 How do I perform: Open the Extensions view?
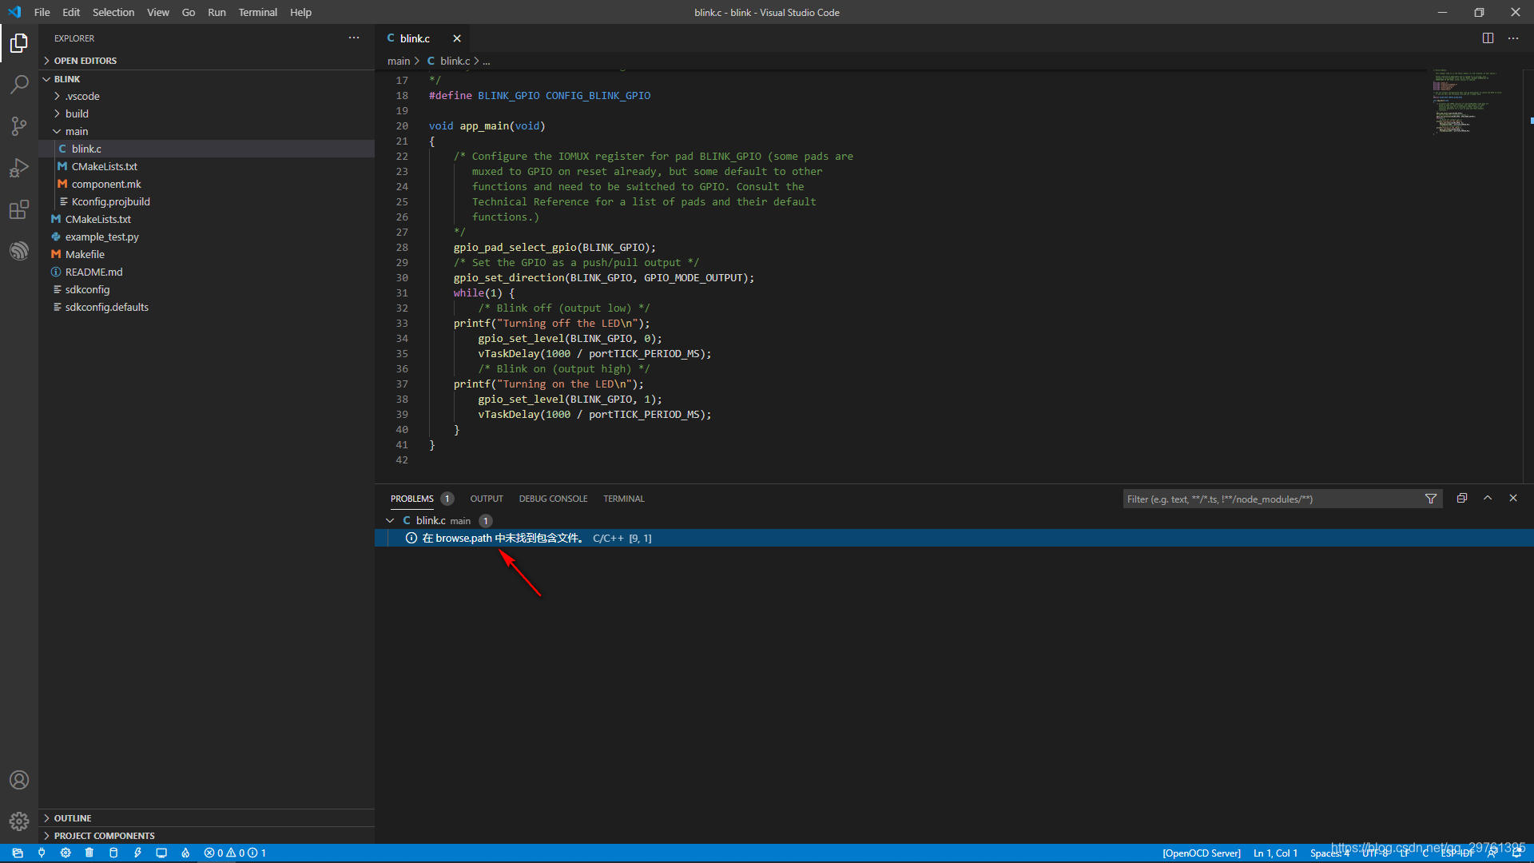click(19, 209)
